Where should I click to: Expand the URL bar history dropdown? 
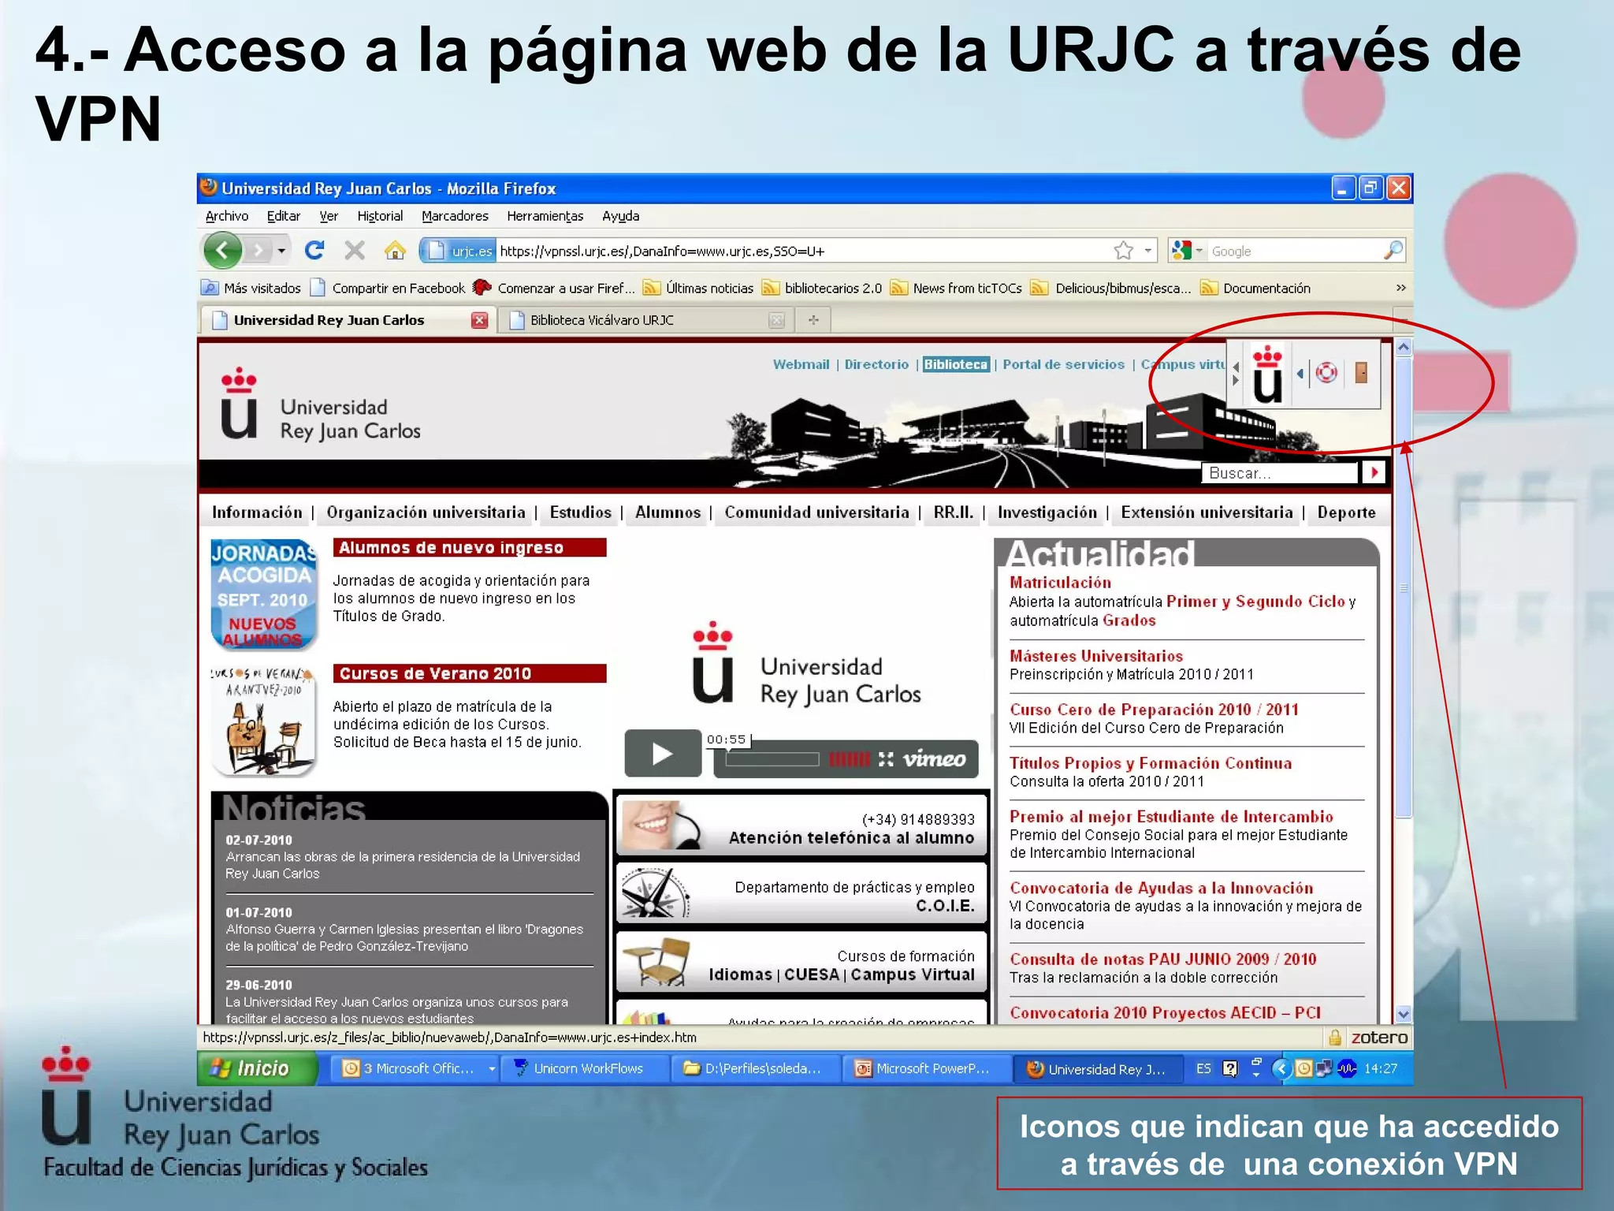click(1148, 251)
